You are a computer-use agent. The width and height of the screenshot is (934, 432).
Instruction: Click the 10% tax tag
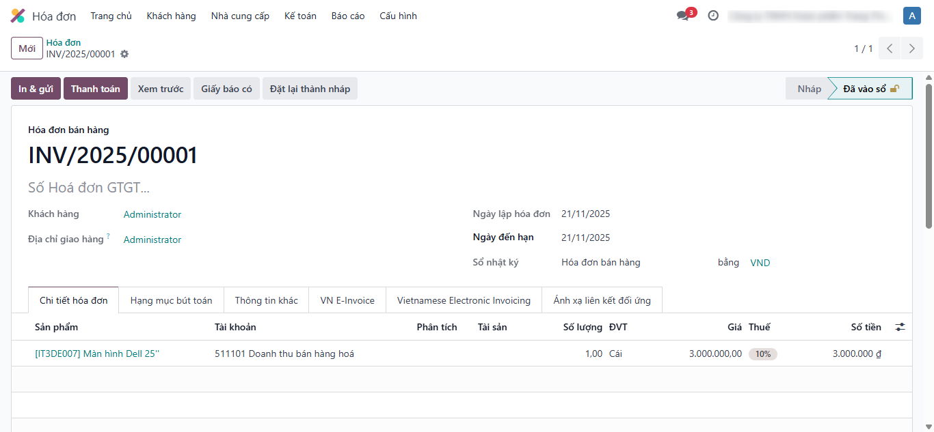coord(762,354)
